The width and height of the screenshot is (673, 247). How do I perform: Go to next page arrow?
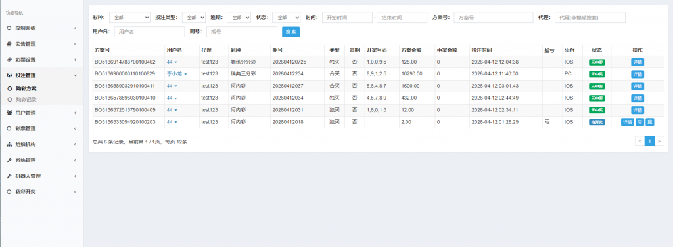(659, 142)
